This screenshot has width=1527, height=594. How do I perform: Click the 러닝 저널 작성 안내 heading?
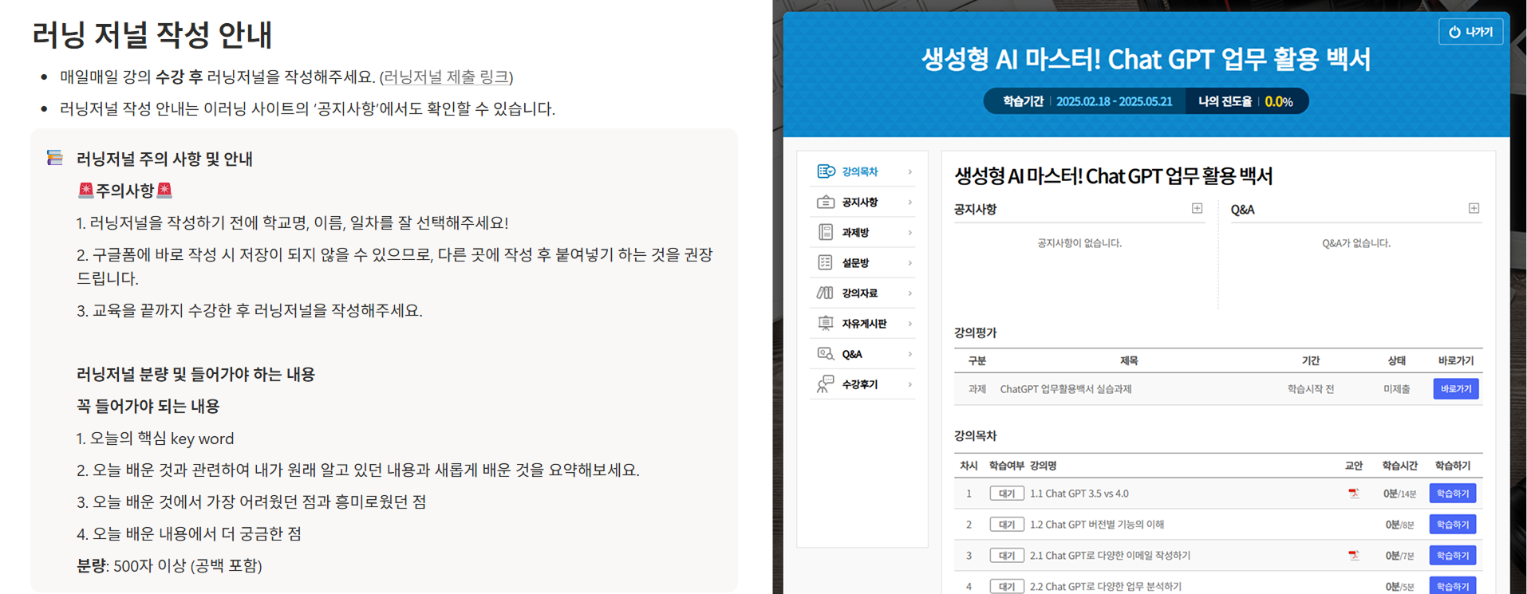pos(152,34)
